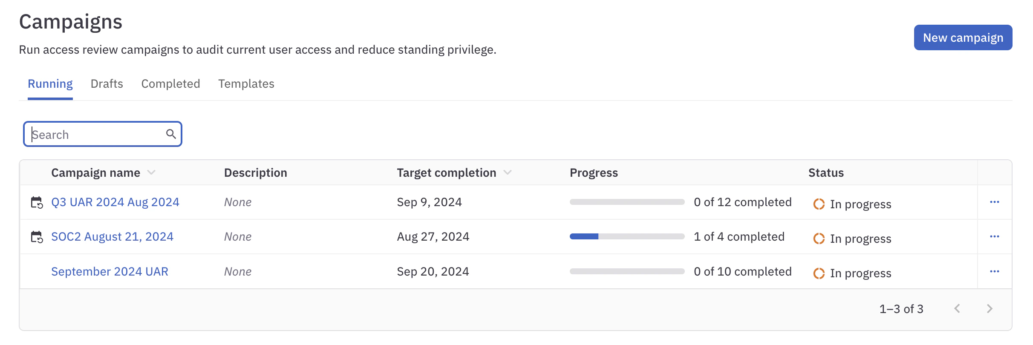Viewport: 1033px width, 345px height.
Task: Open the Campaign name sort dropdown
Action: point(152,173)
